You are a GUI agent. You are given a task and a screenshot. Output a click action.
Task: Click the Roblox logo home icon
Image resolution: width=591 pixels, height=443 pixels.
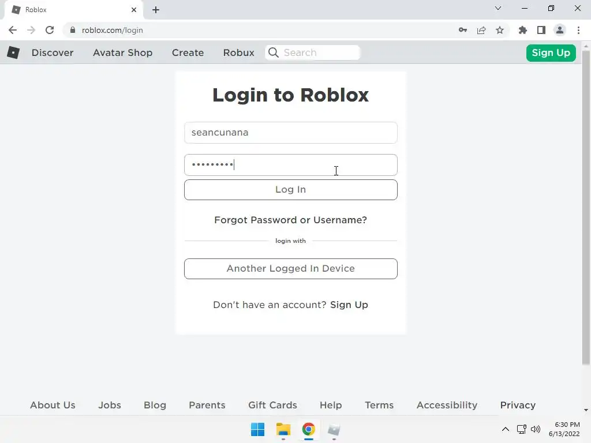point(13,52)
